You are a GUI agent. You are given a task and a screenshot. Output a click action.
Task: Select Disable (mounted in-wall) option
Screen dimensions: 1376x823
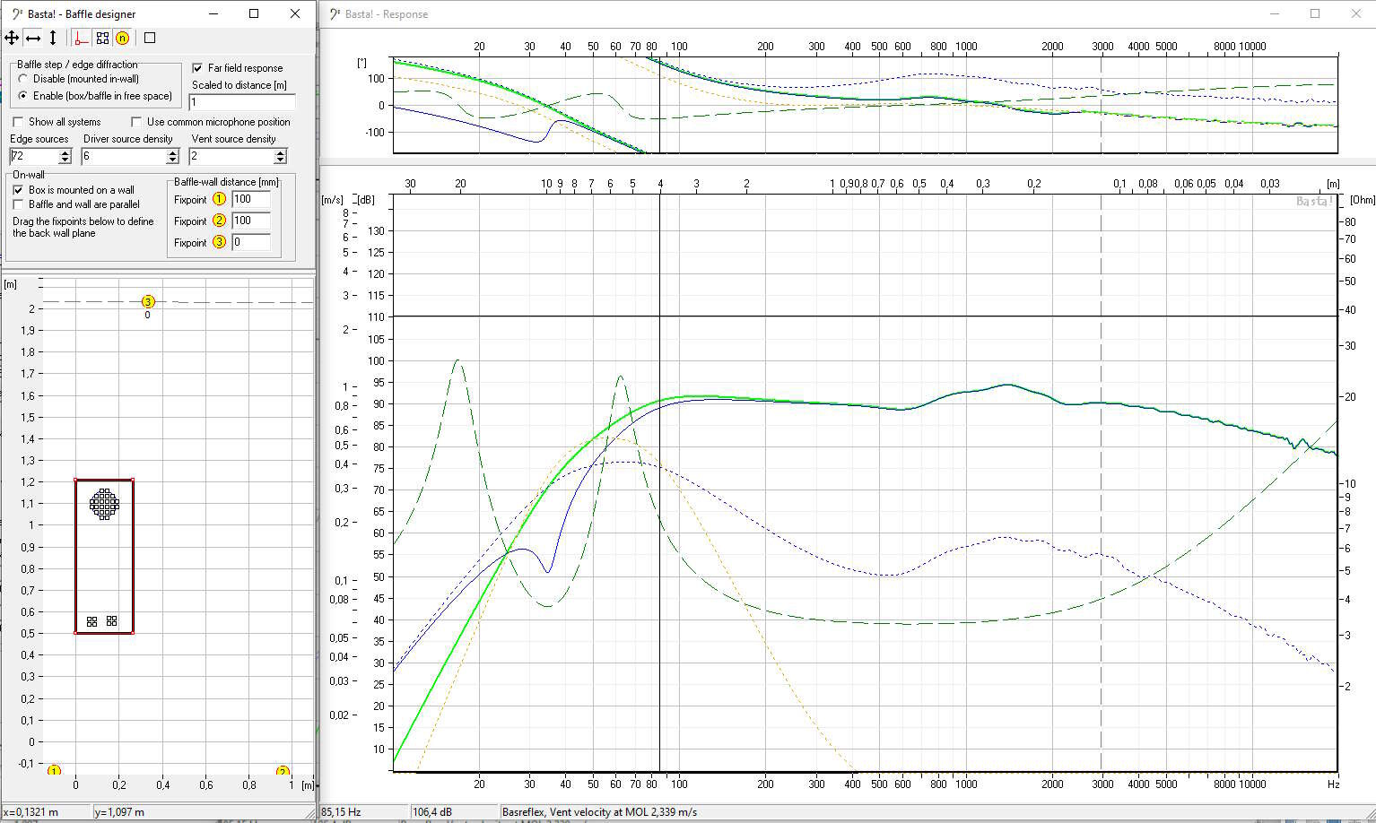point(23,79)
